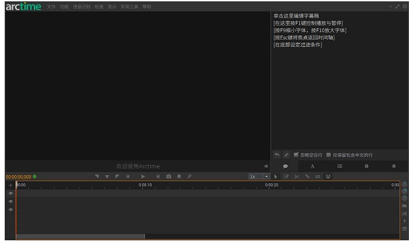Switch to the last tab with bug icon
This screenshot has height=243, width=415.
click(394, 166)
